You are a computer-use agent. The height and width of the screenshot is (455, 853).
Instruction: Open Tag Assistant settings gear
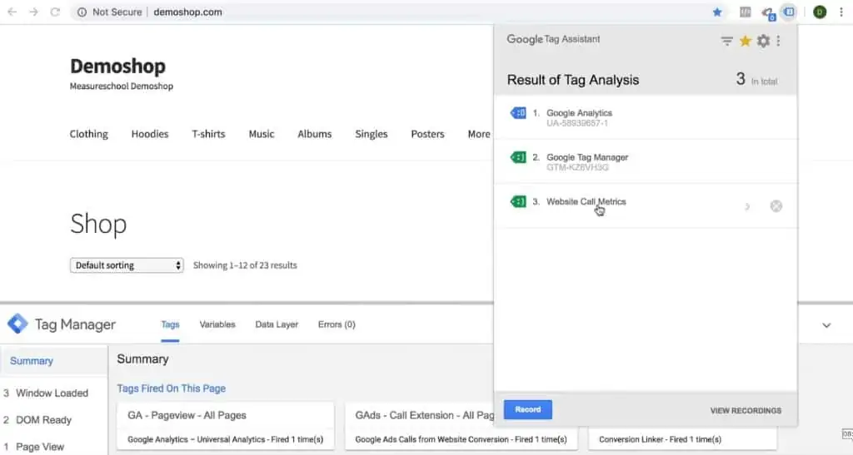763,41
